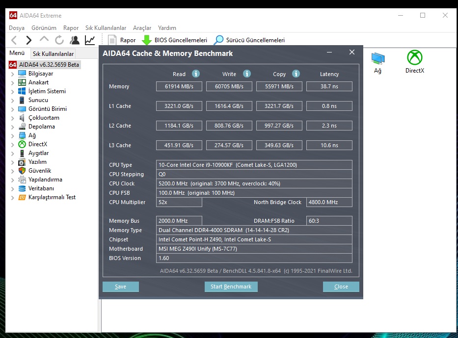The image size is (458, 338).
Task: Expand the Yazılım tree node
Action: 13,162
